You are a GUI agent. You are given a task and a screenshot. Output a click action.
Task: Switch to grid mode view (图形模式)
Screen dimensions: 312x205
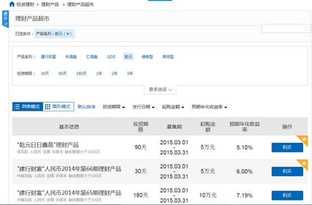click(x=59, y=107)
